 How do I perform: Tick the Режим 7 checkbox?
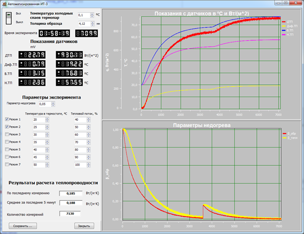click(x=7, y=164)
